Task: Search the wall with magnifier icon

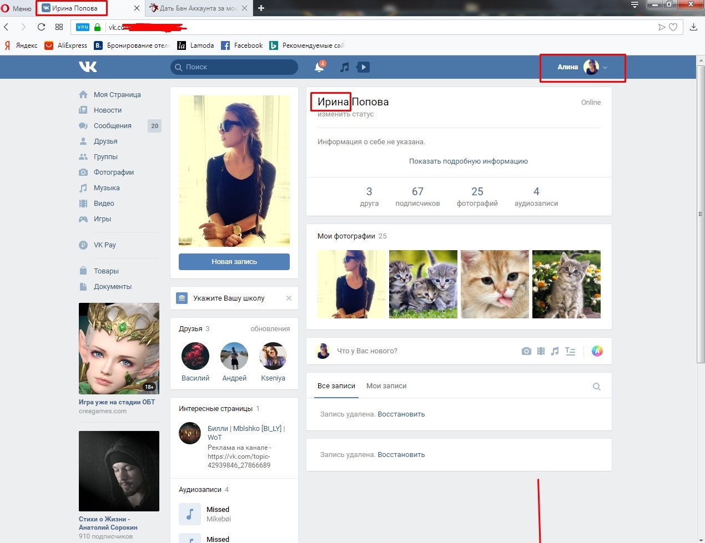Action: [x=597, y=387]
